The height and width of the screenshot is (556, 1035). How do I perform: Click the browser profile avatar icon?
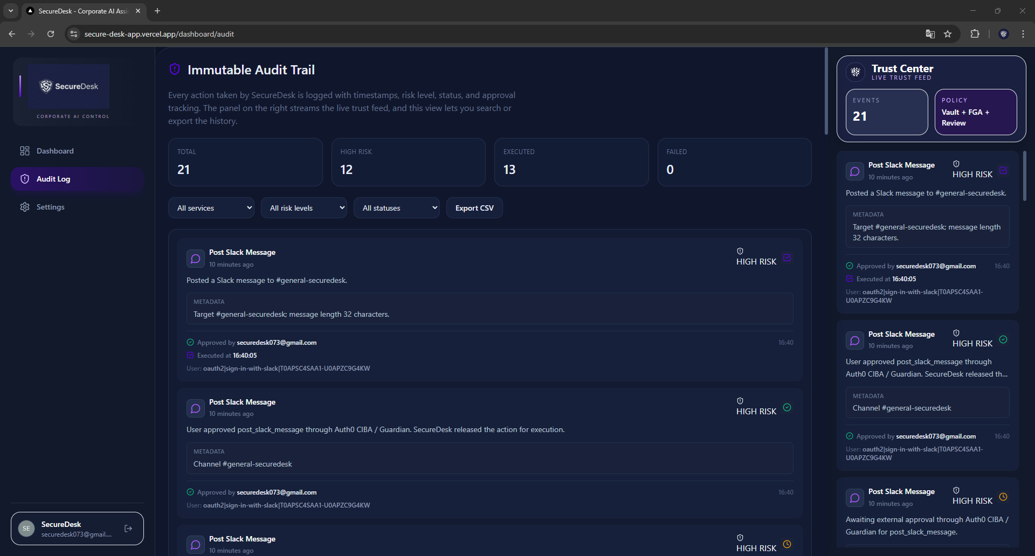pos(1004,34)
